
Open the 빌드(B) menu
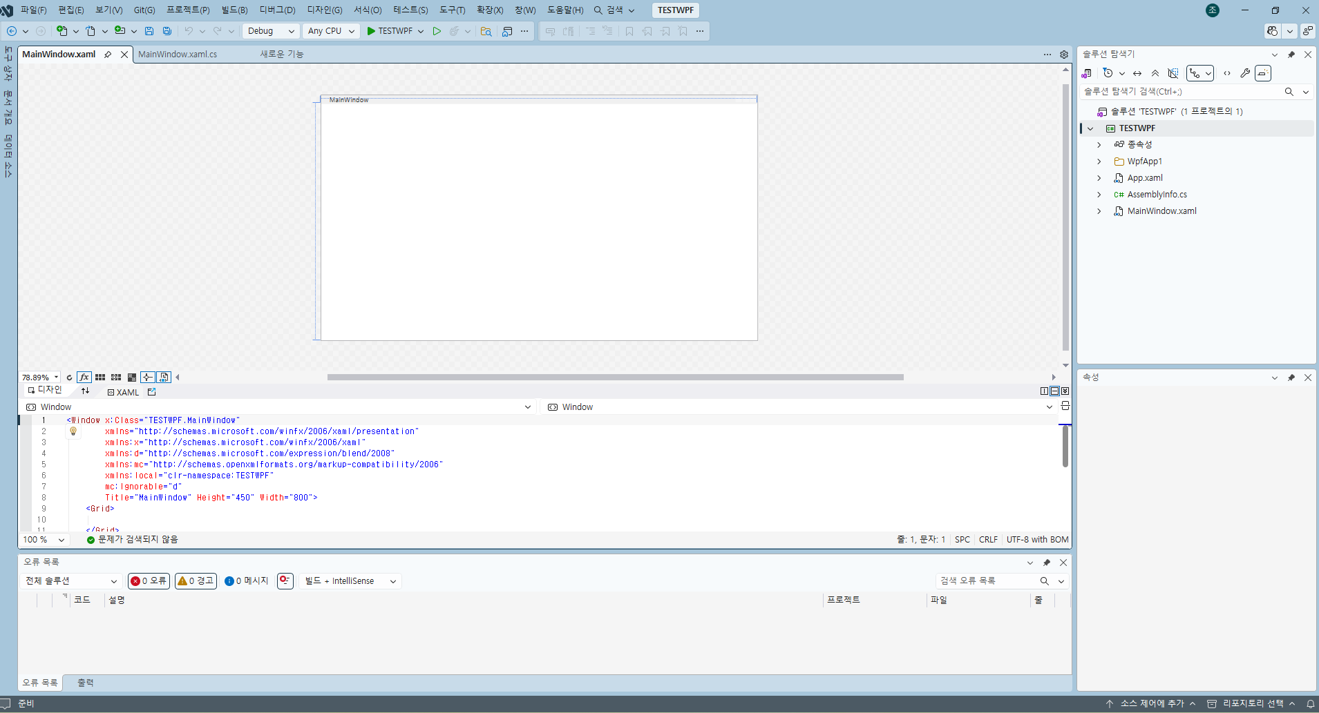coord(234,10)
